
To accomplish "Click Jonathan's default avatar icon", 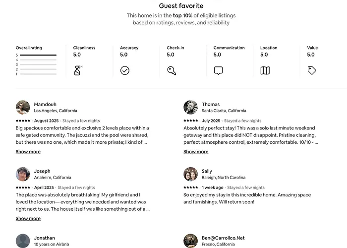I will (x=23, y=241).
